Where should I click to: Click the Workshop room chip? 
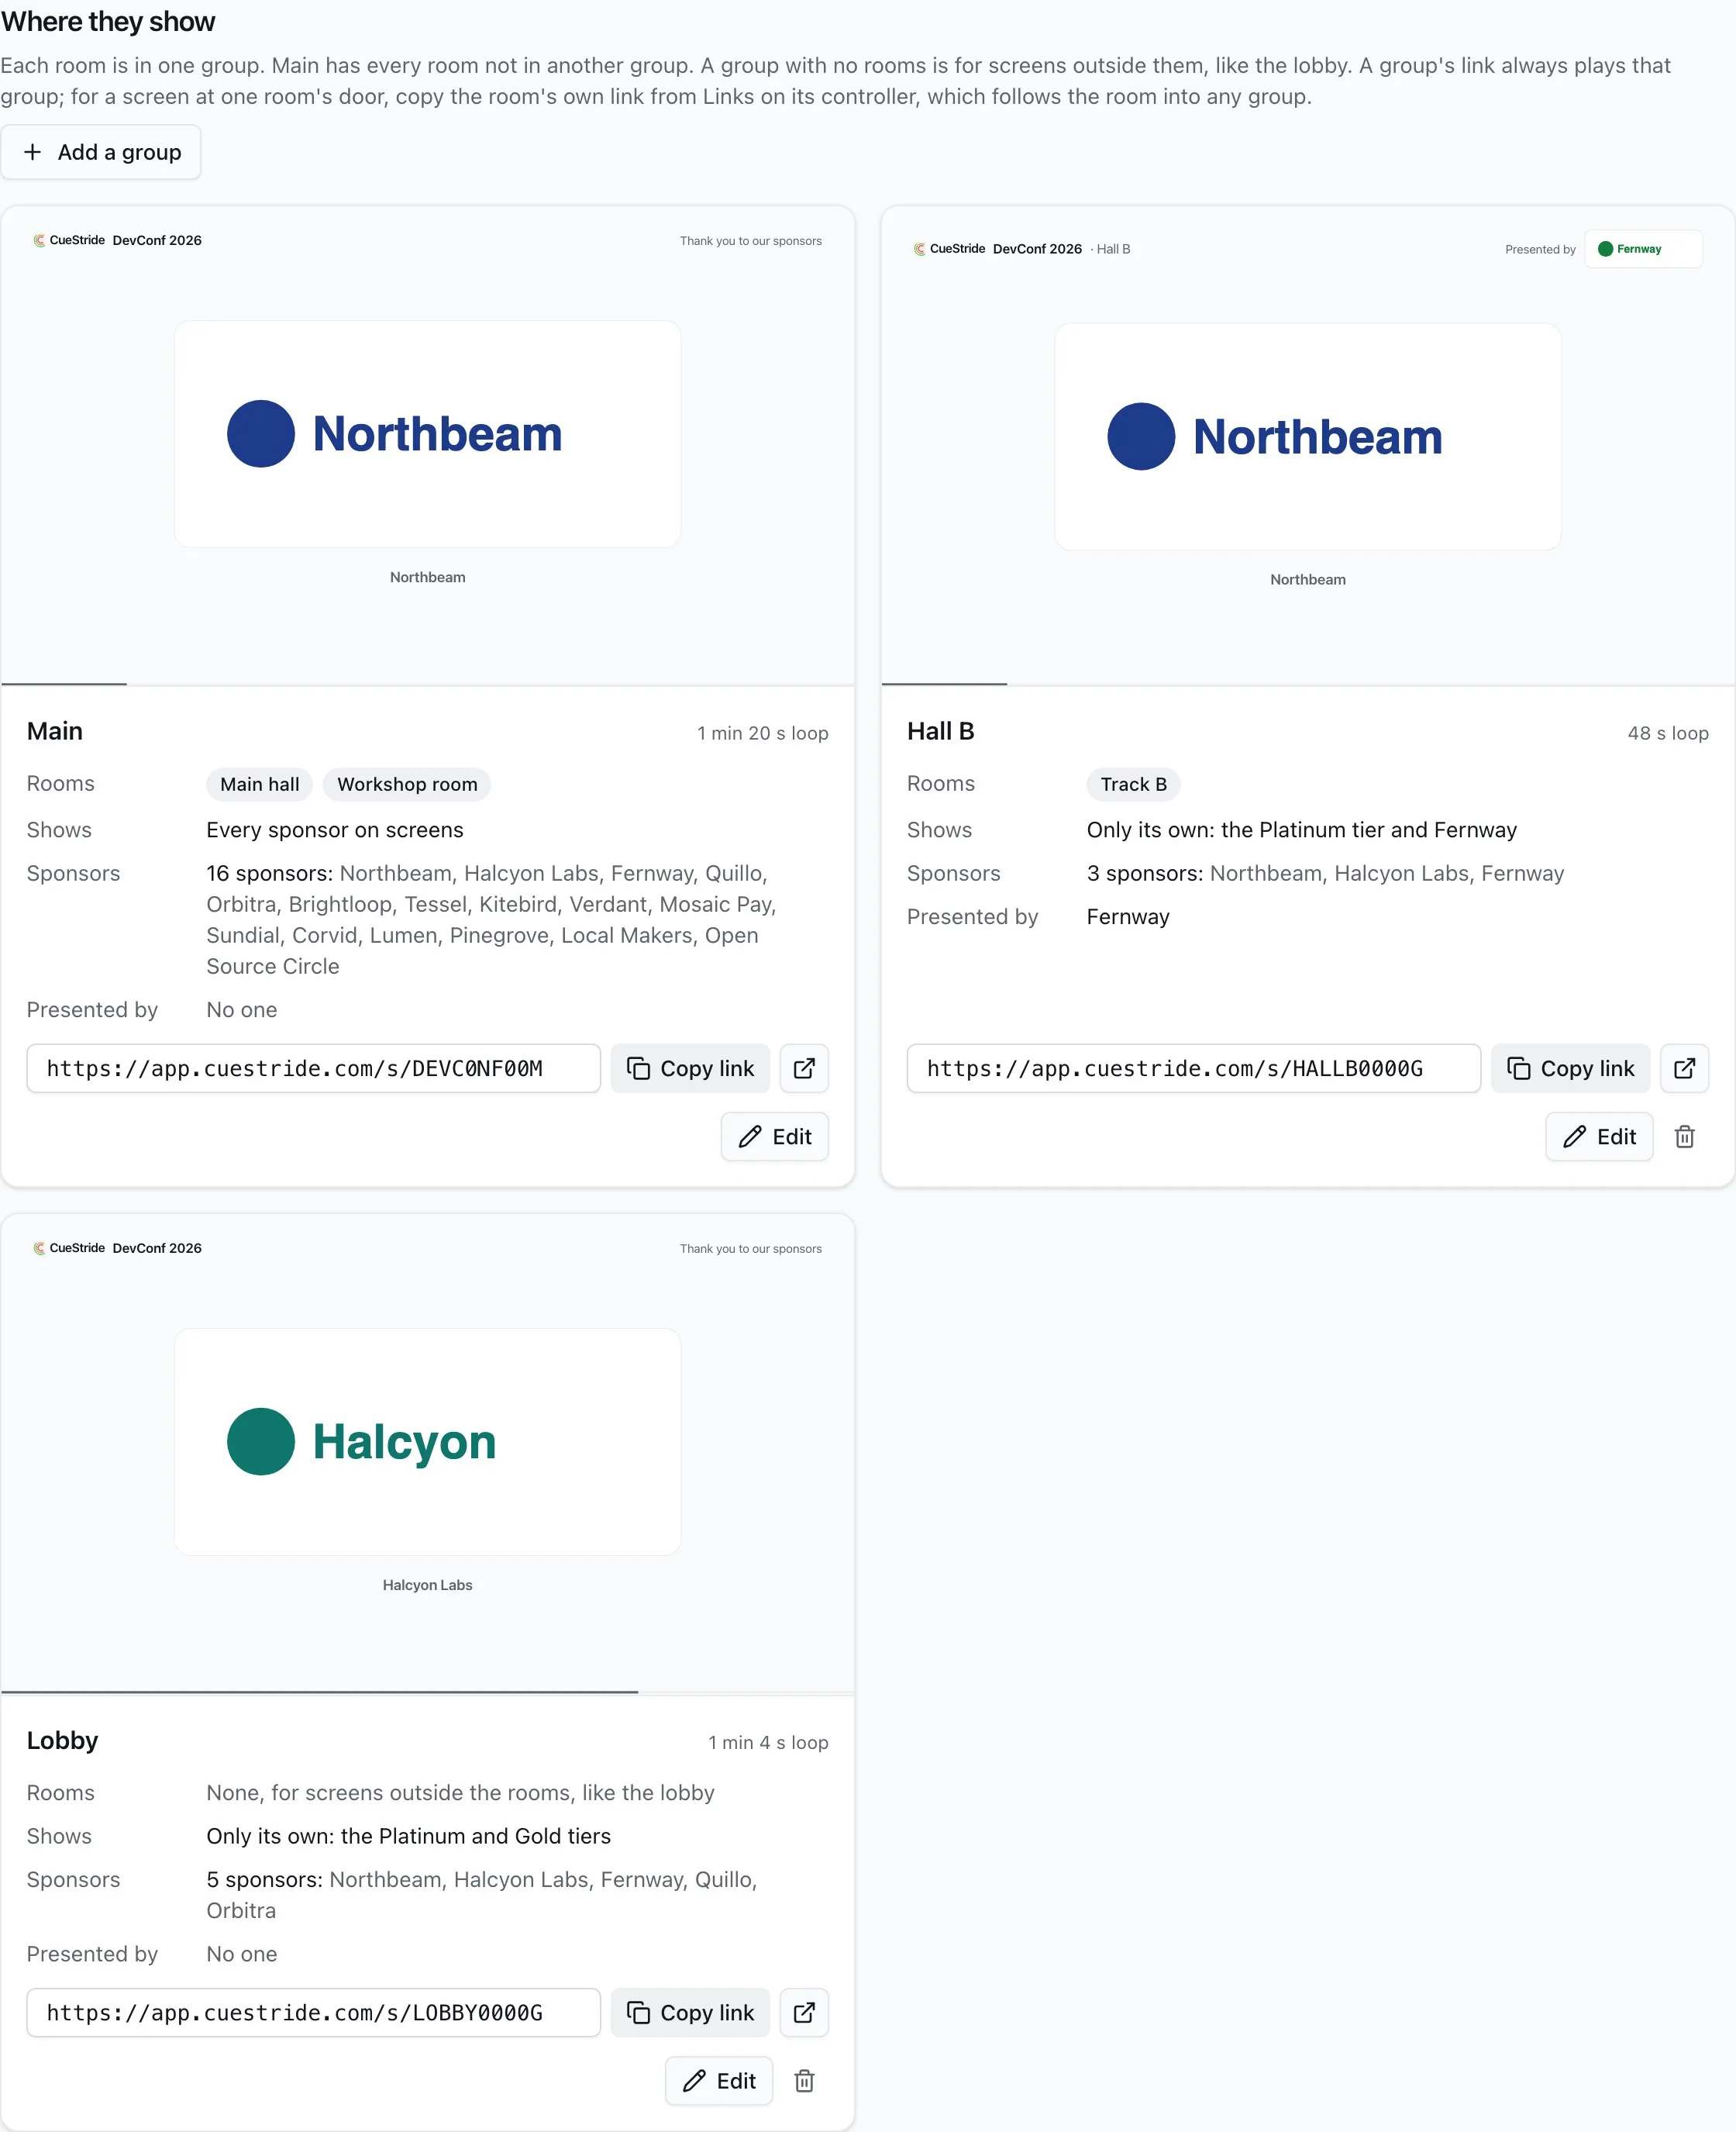[407, 785]
